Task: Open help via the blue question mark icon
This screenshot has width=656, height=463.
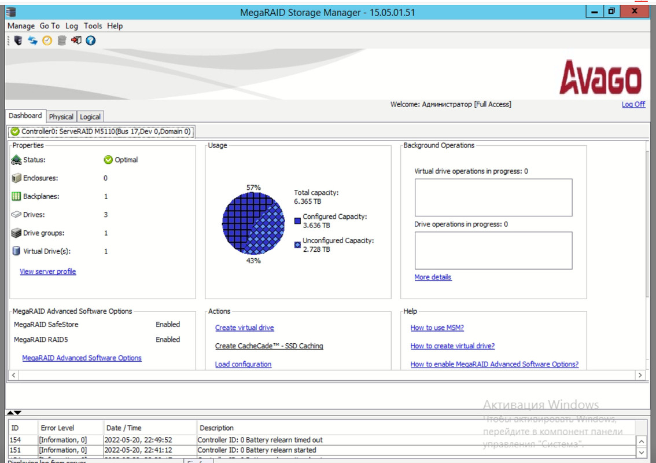Action: [x=91, y=41]
